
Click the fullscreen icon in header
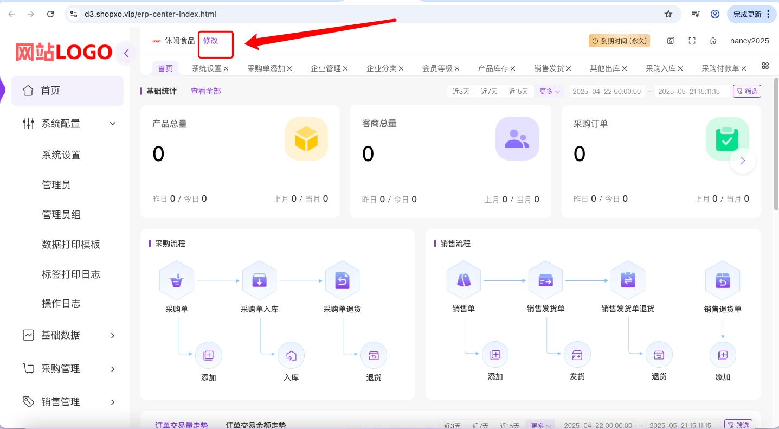tap(692, 41)
